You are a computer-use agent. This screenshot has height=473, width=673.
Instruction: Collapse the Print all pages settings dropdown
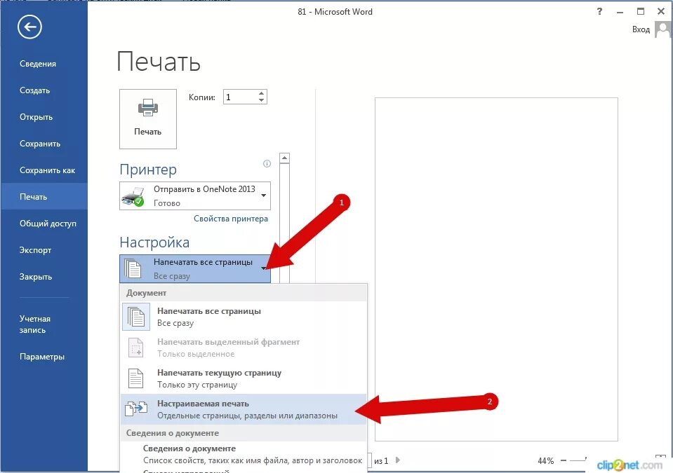point(195,268)
